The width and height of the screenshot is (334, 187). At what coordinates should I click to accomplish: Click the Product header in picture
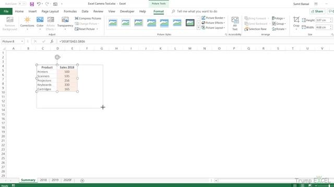click(47, 68)
